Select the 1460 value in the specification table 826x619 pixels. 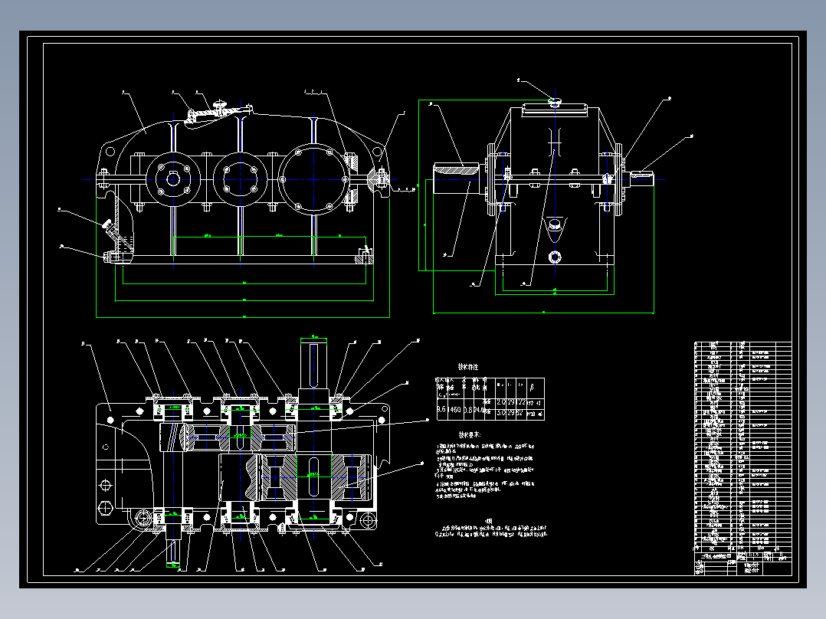tap(454, 409)
